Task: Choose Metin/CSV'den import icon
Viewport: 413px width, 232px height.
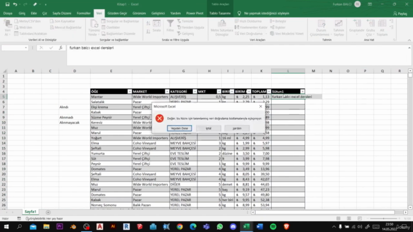Action: (x=27, y=21)
